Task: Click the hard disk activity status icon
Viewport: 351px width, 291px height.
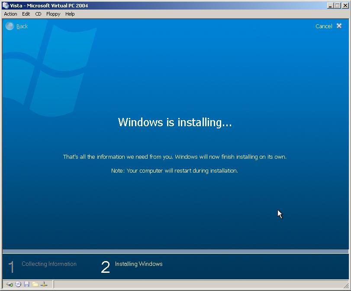Action: tap(10, 284)
